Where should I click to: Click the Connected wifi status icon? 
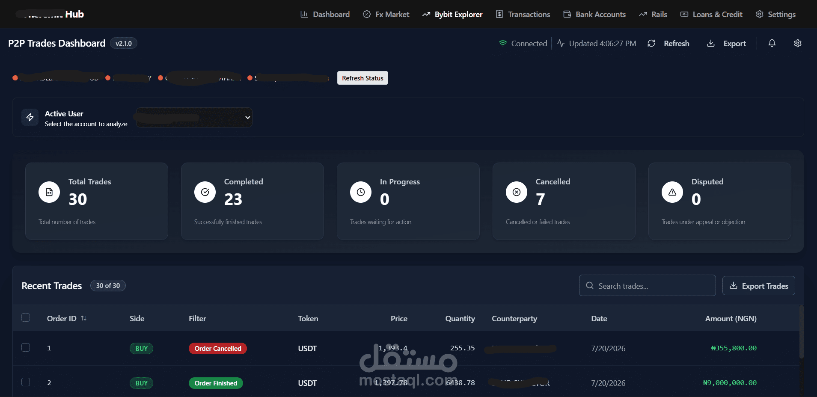pos(503,43)
